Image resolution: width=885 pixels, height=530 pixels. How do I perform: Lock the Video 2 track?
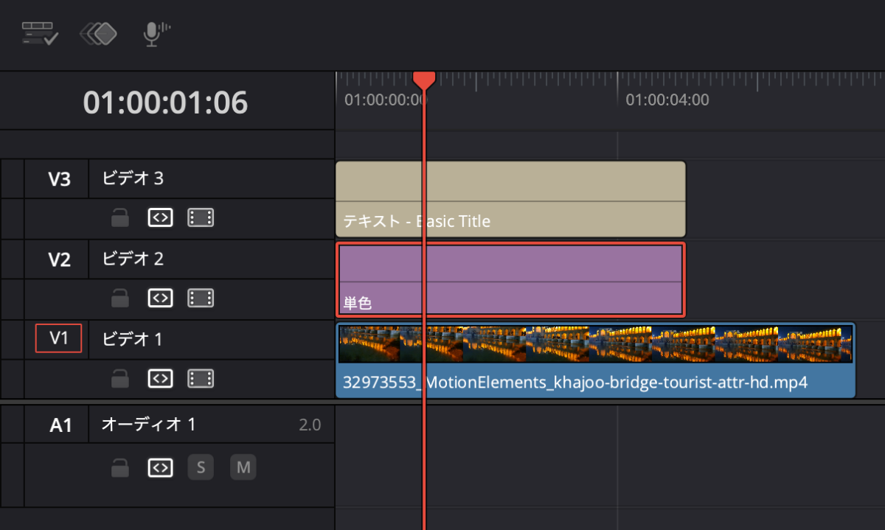[120, 298]
